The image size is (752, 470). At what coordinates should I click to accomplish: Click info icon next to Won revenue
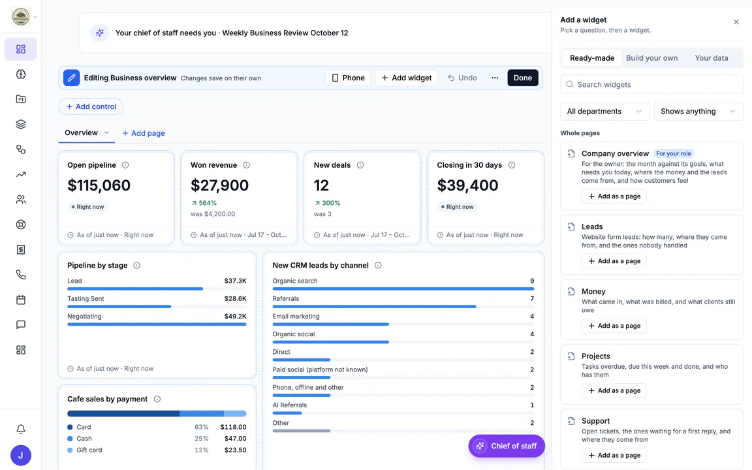coord(247,165)
